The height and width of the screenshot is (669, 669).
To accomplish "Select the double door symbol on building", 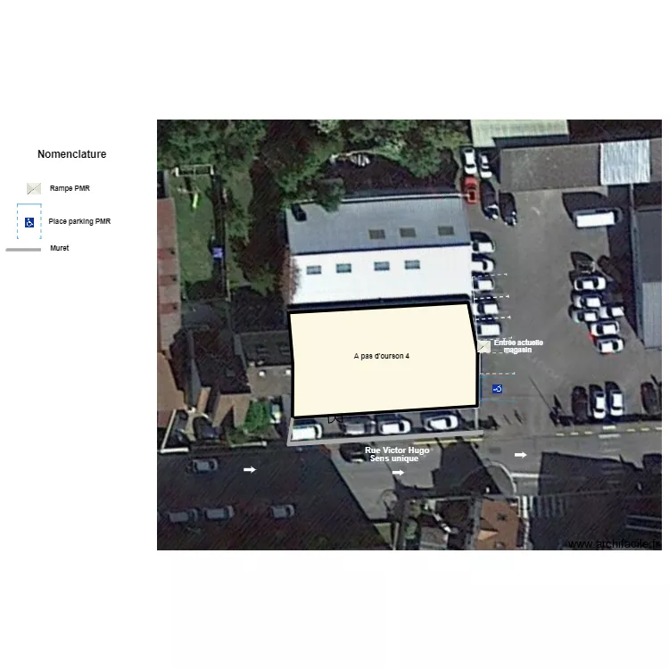I will point(335,417).
